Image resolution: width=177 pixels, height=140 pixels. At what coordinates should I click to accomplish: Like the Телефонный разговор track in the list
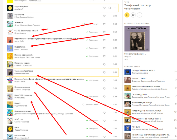point(104,72)
